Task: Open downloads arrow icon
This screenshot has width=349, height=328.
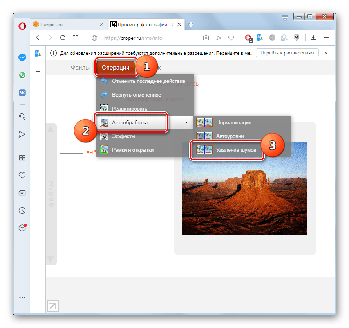Action: (x=313, y=38)
